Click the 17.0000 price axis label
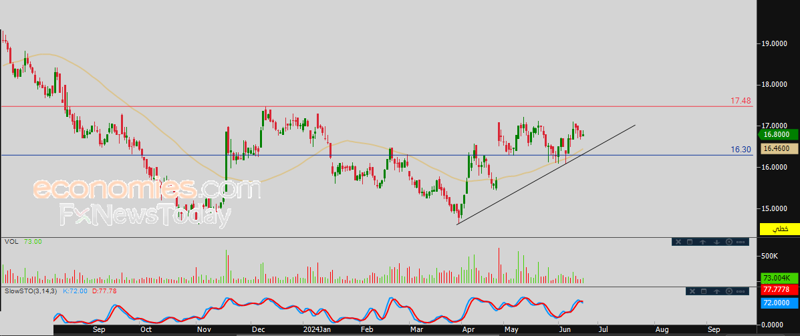 775,126
